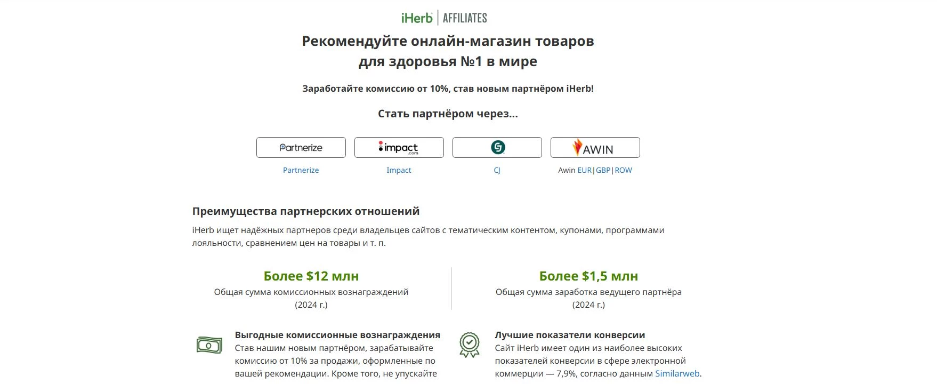Open the Impact text link
The height and width of the screenshot is (384, 937).
click(399, 170)
